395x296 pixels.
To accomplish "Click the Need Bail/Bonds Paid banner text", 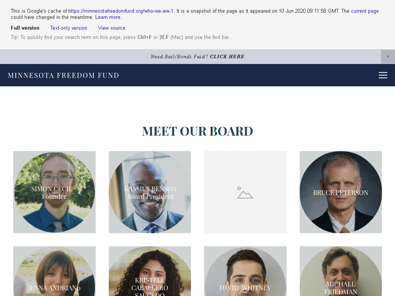I will 179,56.
